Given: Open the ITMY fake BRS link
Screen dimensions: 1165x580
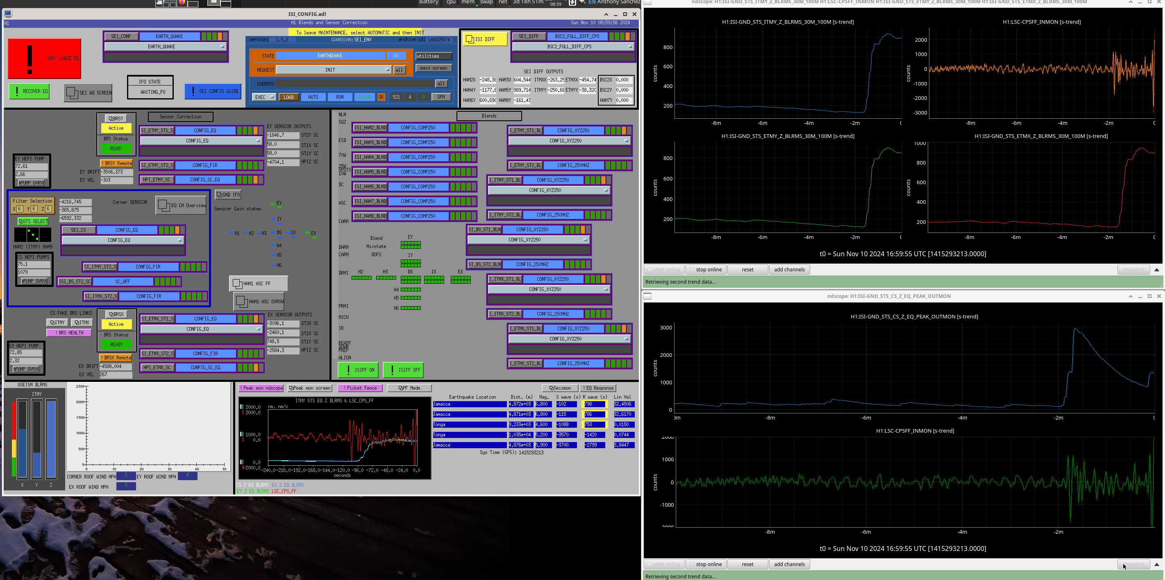Looking at the screenshot, I should pyautogui.click(x=57, y=323).
